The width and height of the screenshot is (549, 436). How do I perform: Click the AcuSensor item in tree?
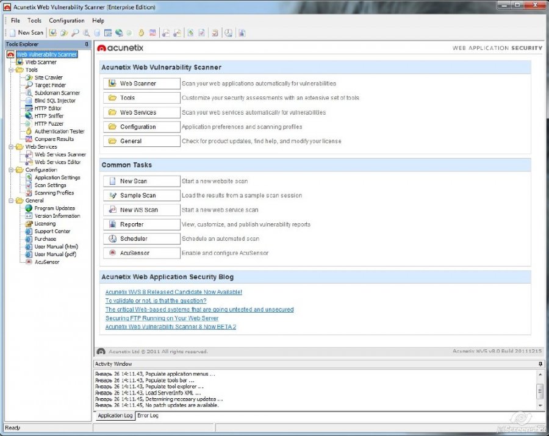[x=46, y=262]
